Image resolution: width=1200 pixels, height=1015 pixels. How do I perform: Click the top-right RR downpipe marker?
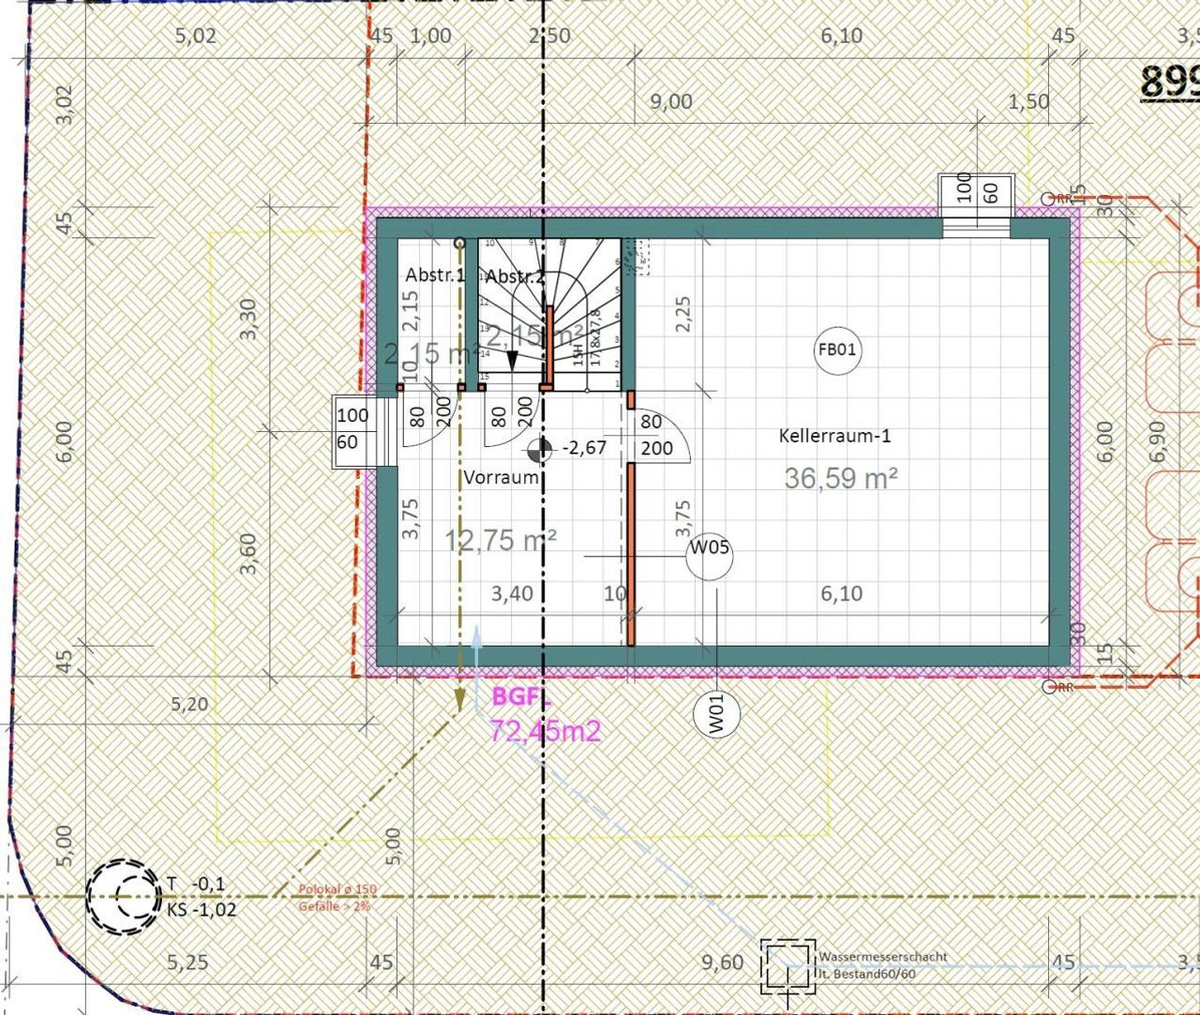tap(1047, 199)
